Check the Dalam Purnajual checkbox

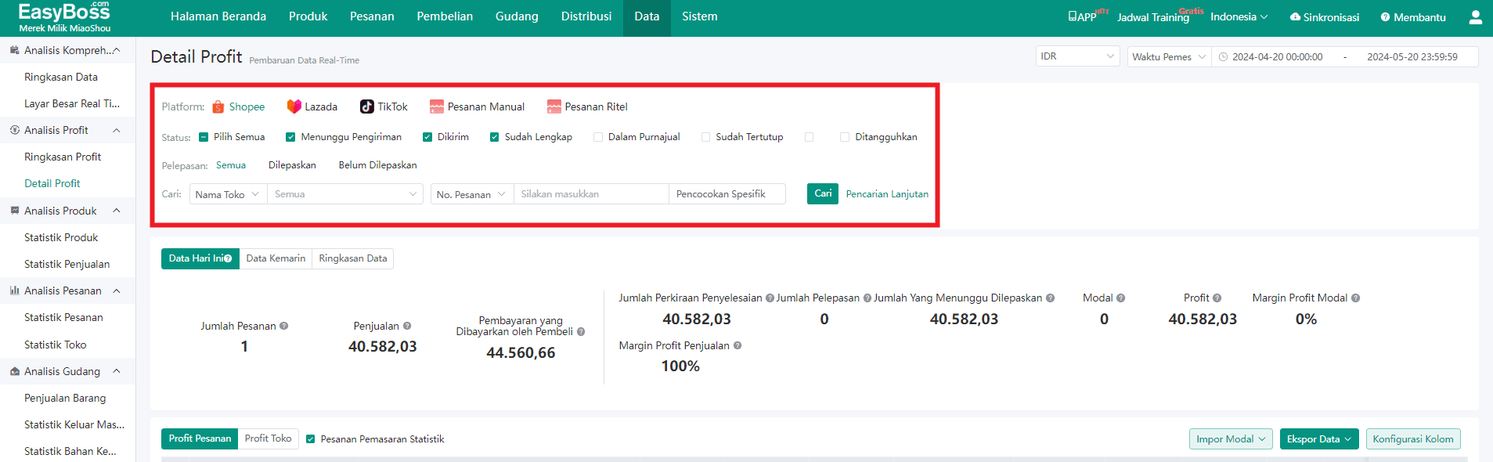[598, 137]
